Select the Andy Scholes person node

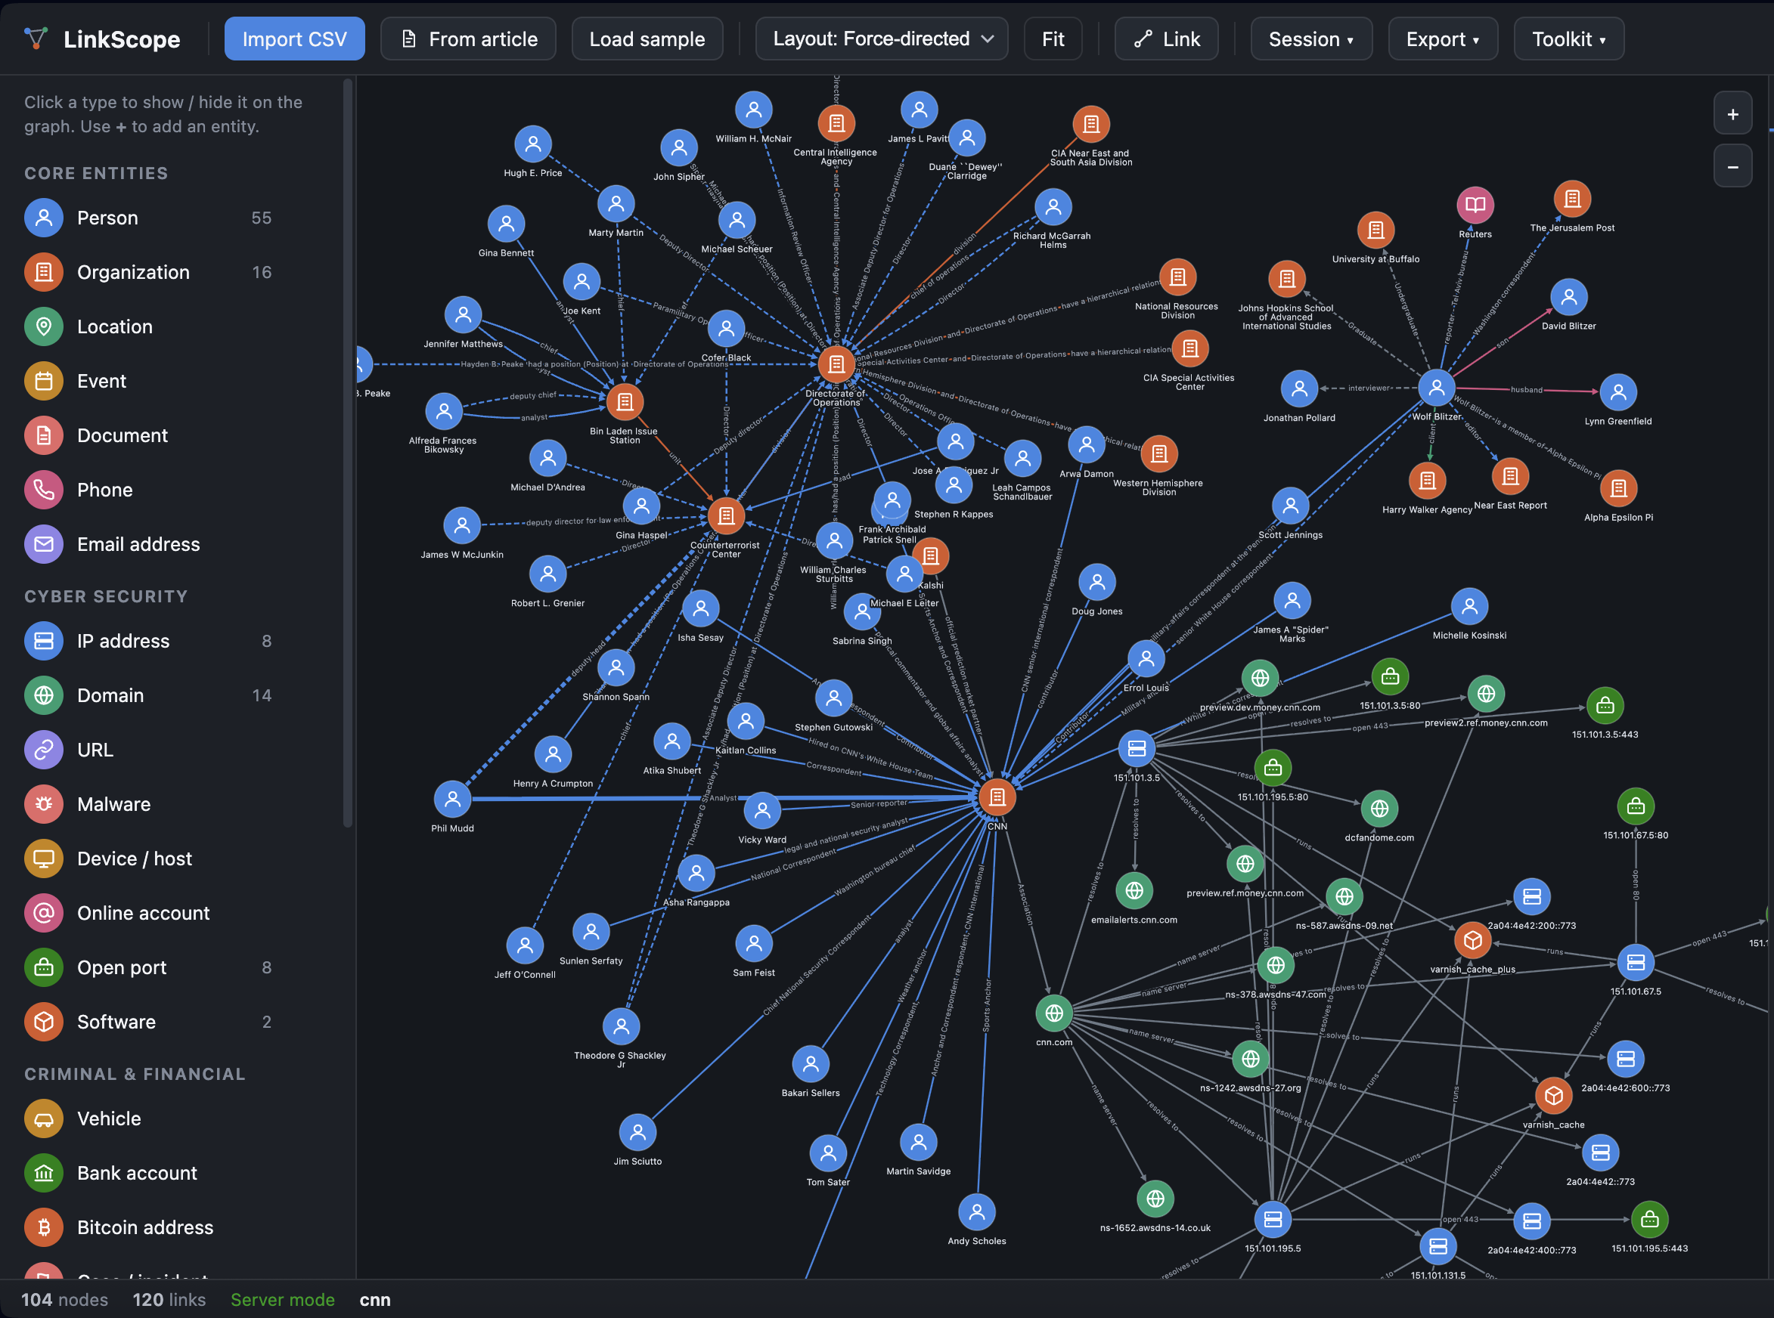pyautogui.click(x=976, y=1212)
